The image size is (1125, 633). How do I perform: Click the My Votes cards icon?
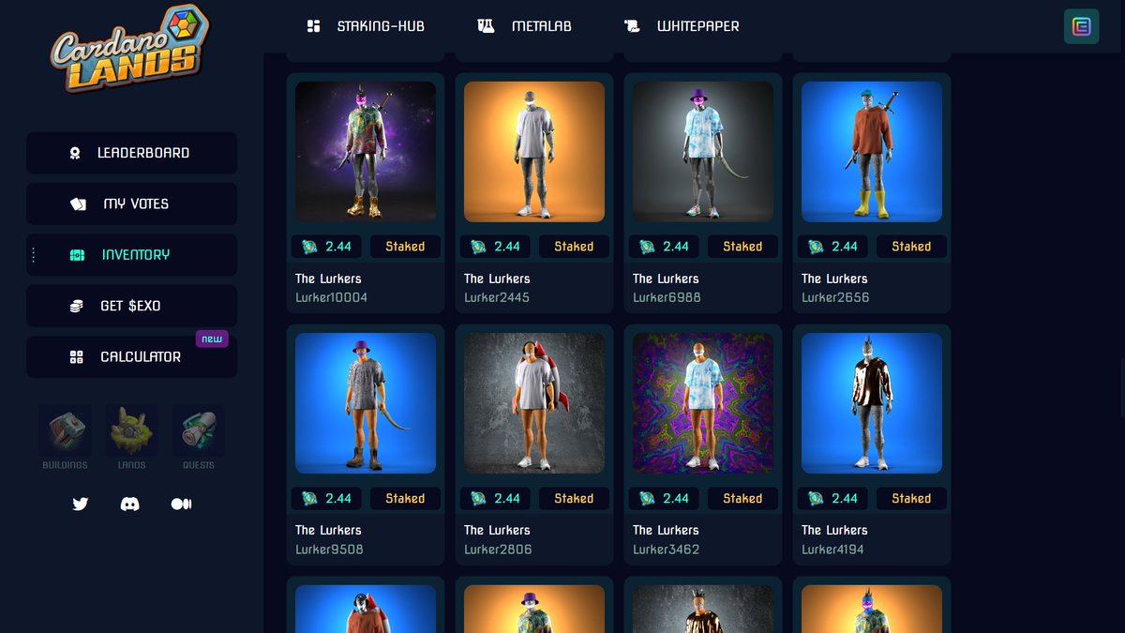(78, 203)
